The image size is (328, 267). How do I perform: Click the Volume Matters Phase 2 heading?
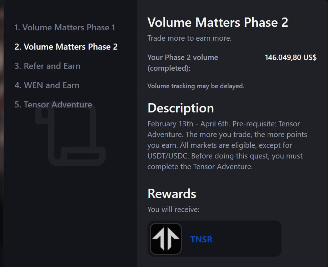tap(218, 22)
